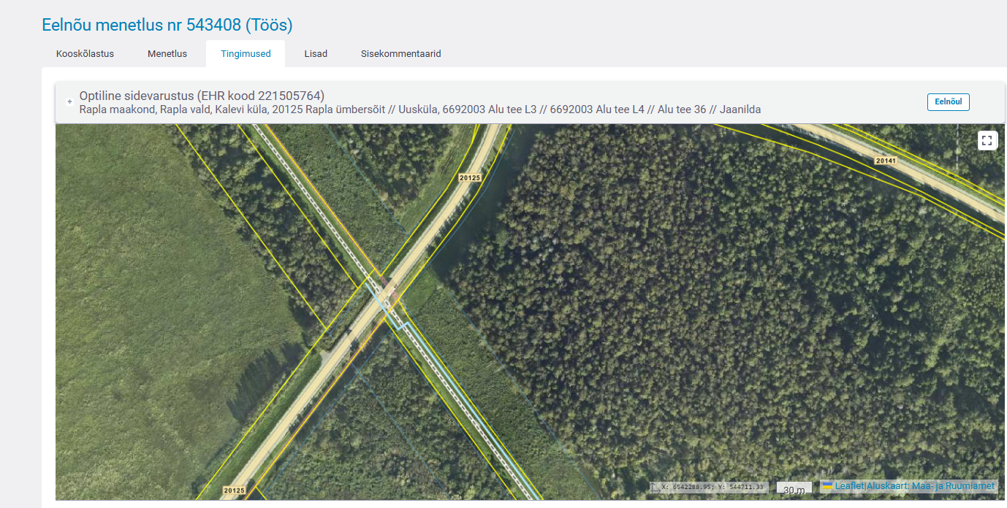Click the page title Eelnõu menetlus nr 543408
Viewport: 1007px width, 508px height.
167,25
